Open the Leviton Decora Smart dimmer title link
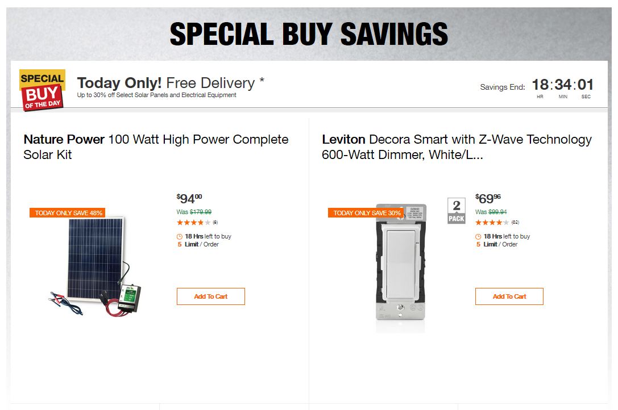This screenshot has height=410, width=618. [457, 147]
